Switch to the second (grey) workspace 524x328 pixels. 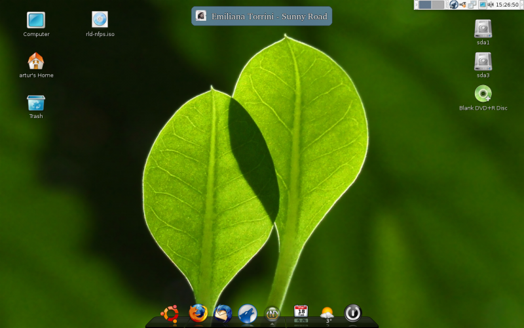coord(438,5)
